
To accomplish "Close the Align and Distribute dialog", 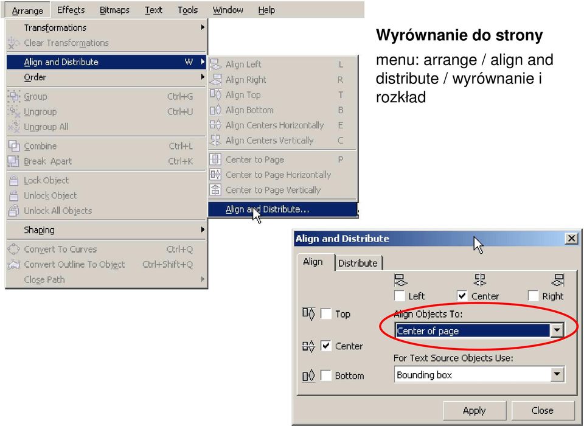I will click(x=571, y=238).
